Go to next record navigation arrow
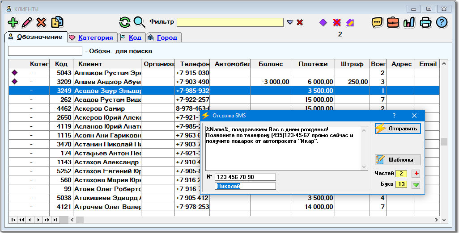Screen dimensions: 459x233 38,220
